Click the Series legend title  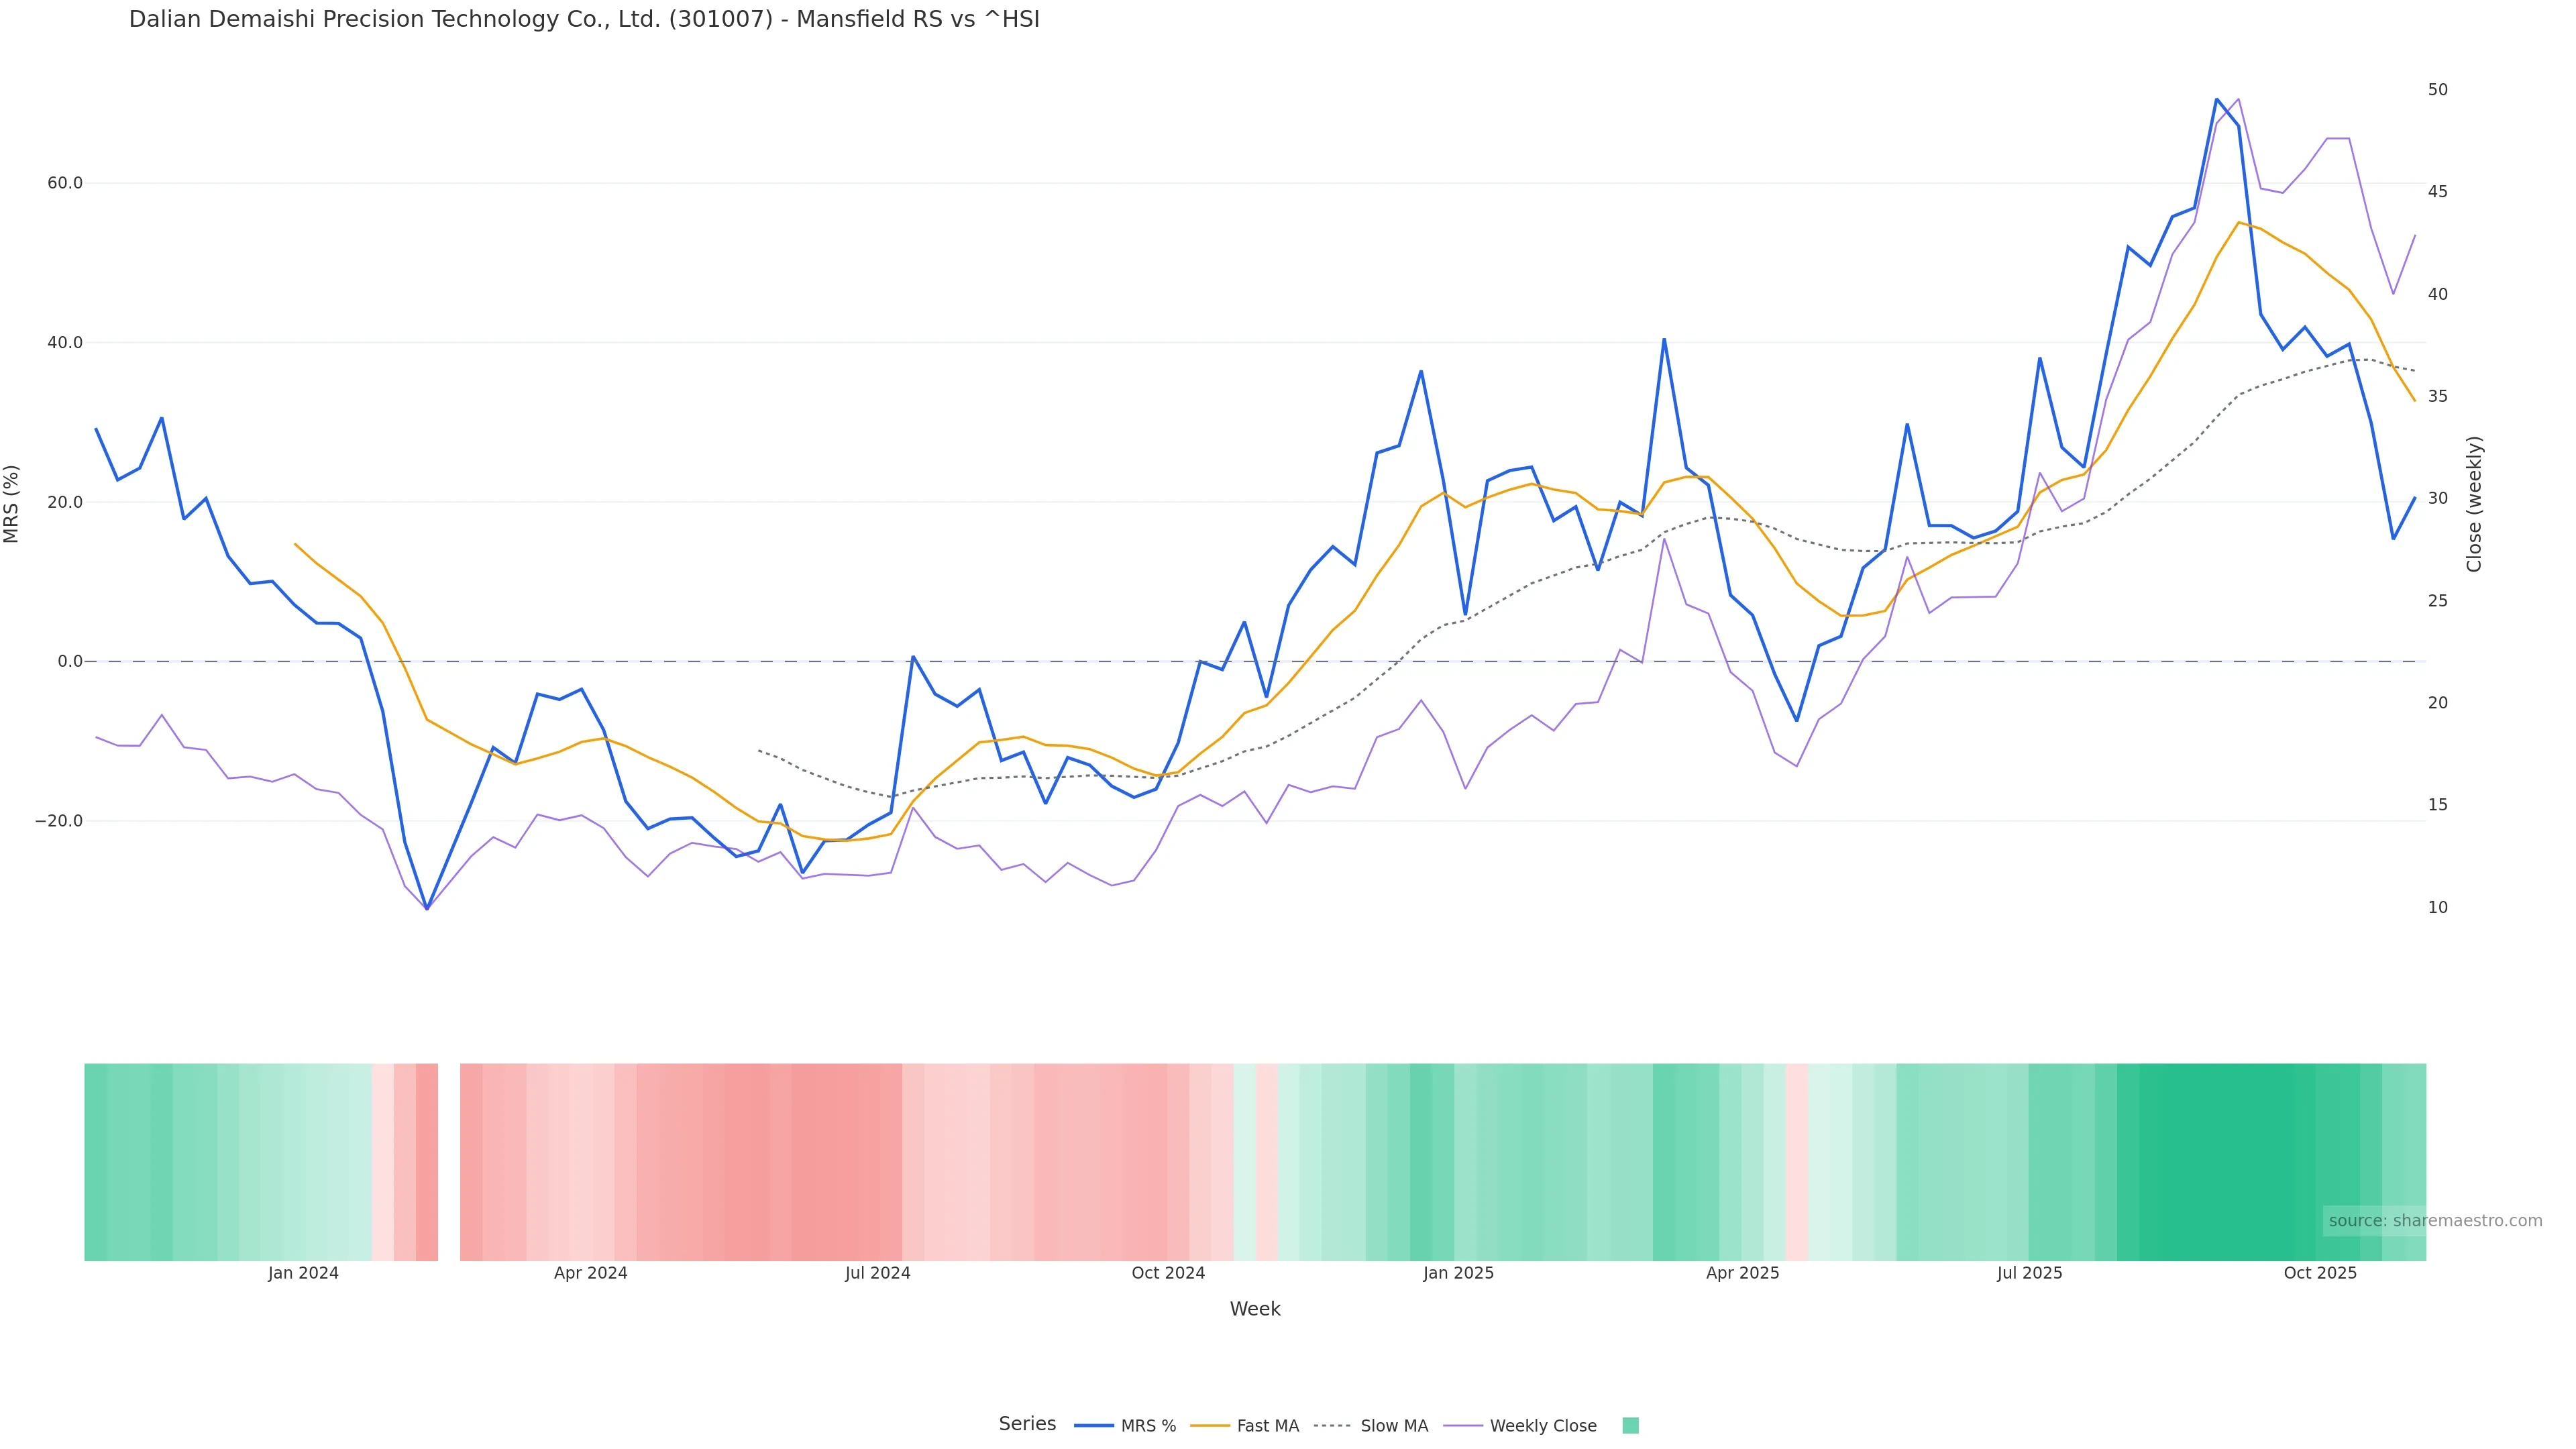pos(1027,1424)
